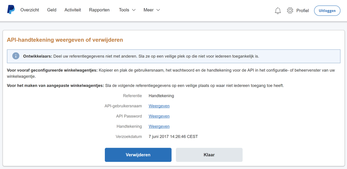The height and width of the screenshot is (169, 347).
Task: Open the Rapporten menu item
Action: coord(99,10)
